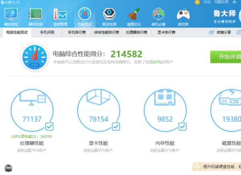Uncheck the 显卡性能 graphics card checkbox

click(115, 127)
